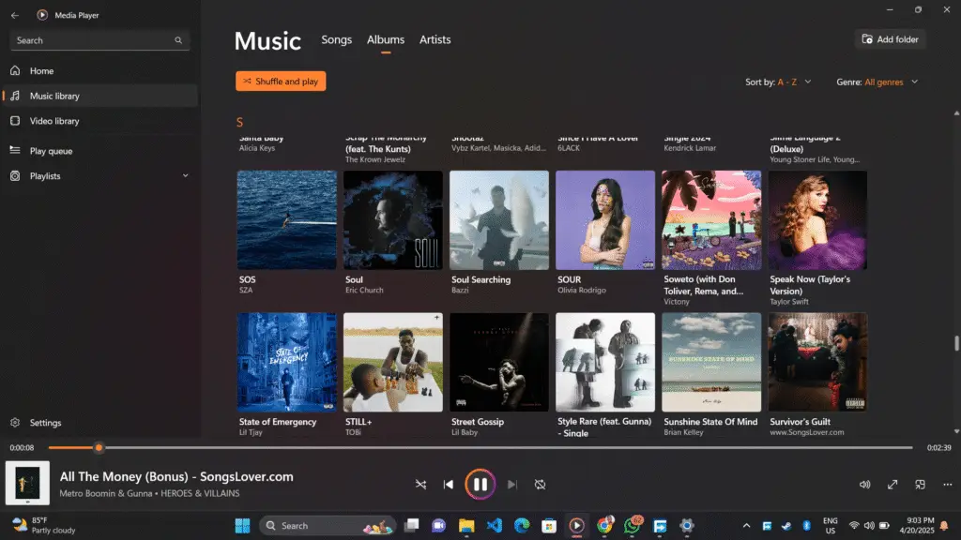Image resolution: width=961 pixels, height=540 pixels.
Task: Switch to the Songs tab
Action: (337, 39)
